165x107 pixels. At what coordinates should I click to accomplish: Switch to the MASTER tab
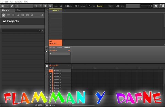point(52,47)
